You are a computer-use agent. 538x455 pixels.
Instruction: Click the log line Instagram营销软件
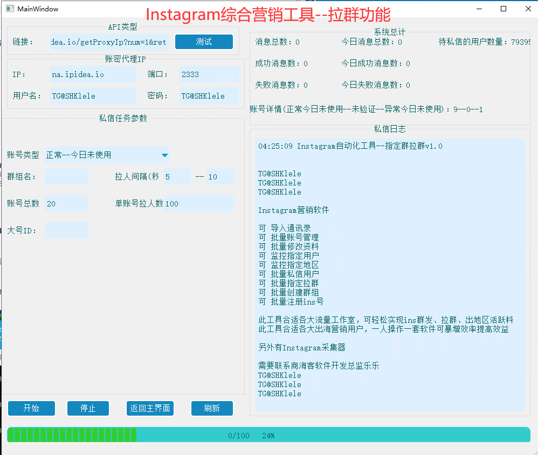click(x=293, y=210)
